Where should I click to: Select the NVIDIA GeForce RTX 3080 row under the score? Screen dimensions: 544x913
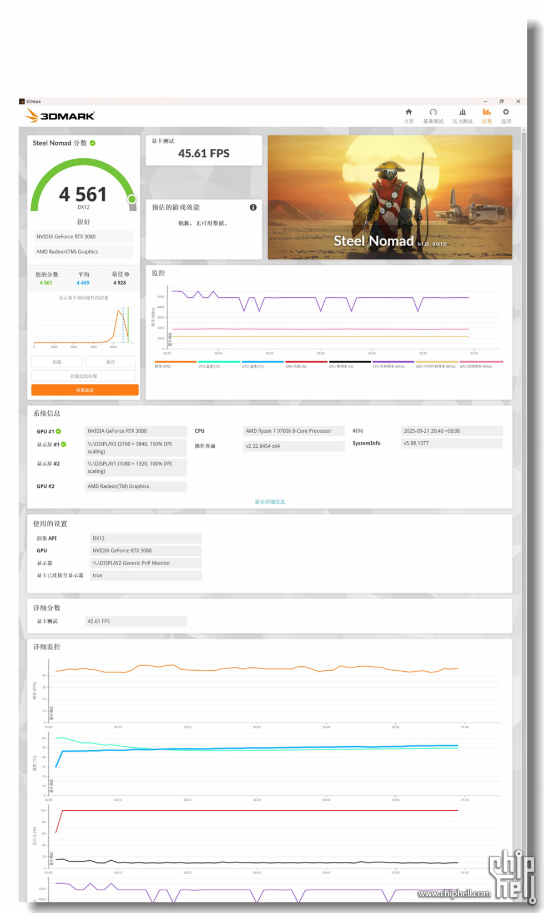click(x=83, y=237)
